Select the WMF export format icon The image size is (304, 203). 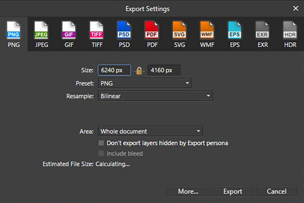pyautogui.click(x=207, y=34)
